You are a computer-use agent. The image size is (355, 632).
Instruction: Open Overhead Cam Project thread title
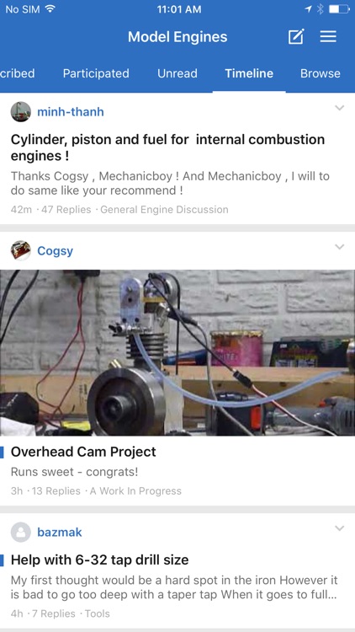point(83,452)
